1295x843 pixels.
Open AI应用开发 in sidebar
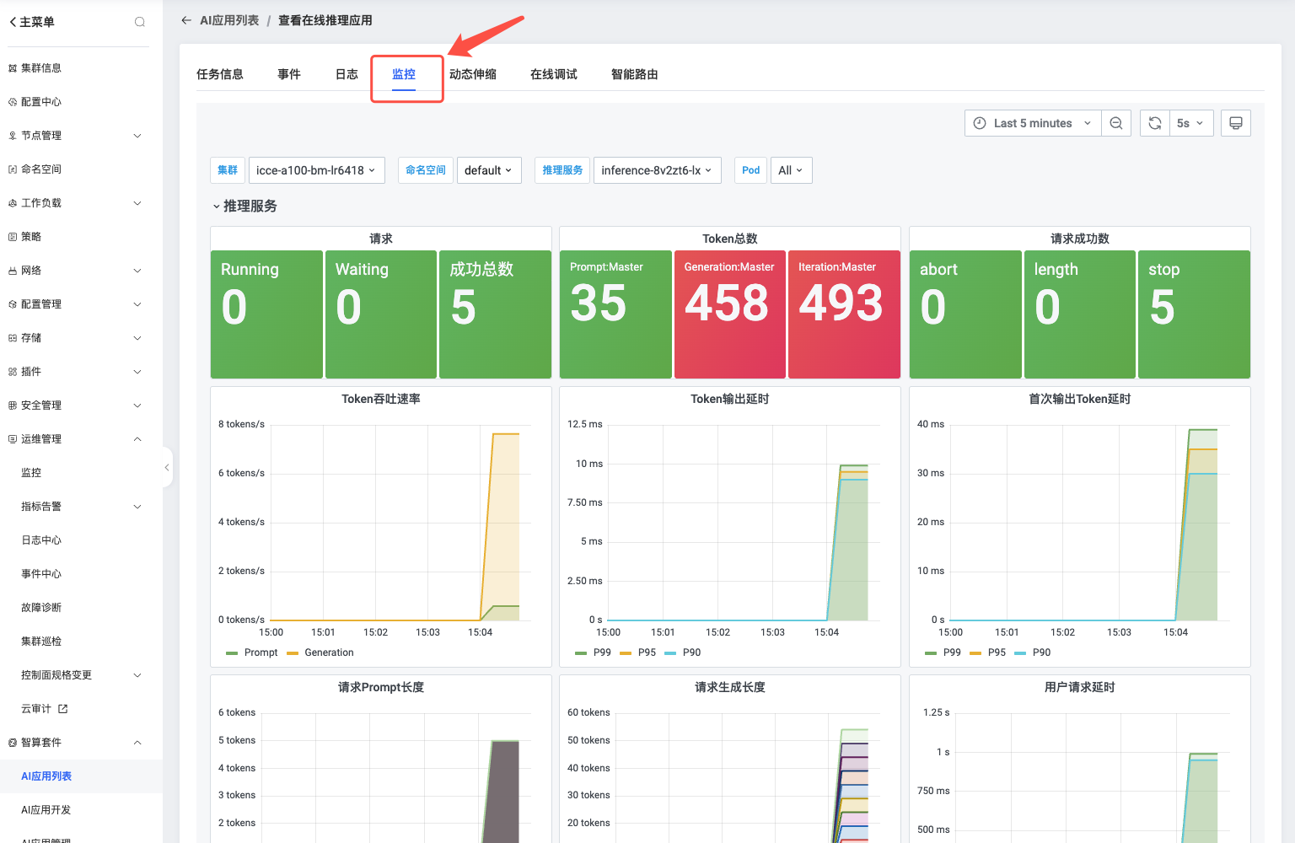(46, 810)
